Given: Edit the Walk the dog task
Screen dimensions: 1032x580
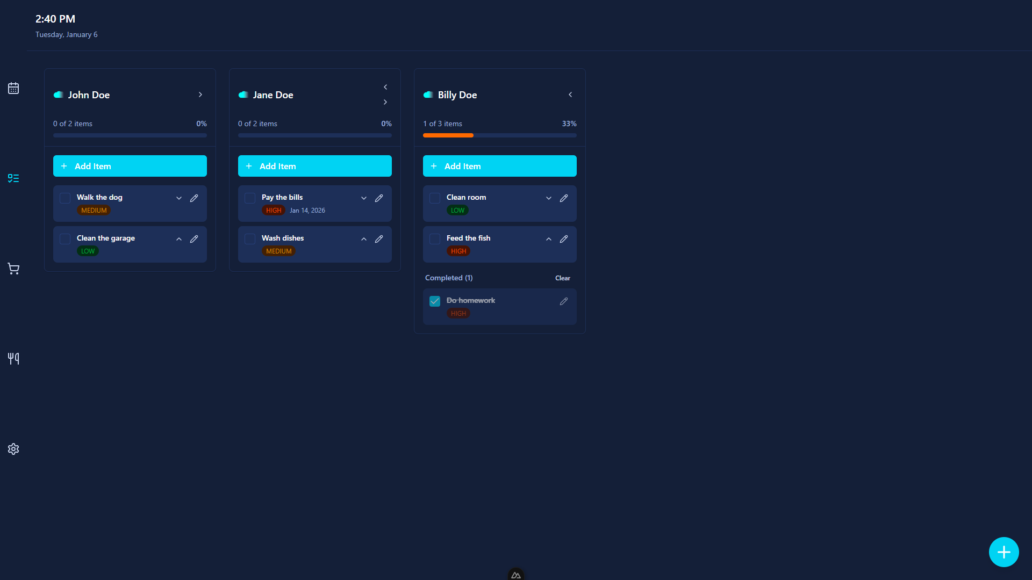Looking at the screenshot, I should (x=194, y=198).
